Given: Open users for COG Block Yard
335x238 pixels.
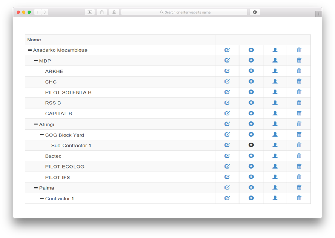Looking at the screenshot, I should pos(275,134).
